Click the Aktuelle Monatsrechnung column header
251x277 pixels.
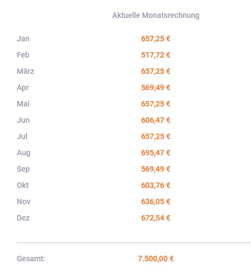point(156,15)
